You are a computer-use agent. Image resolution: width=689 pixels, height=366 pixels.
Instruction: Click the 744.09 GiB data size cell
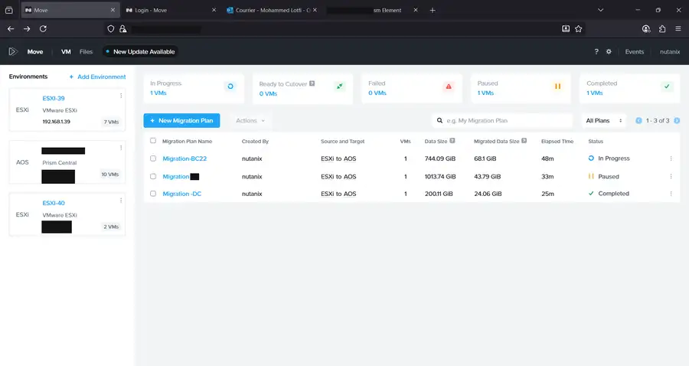[x=440, y=158]
